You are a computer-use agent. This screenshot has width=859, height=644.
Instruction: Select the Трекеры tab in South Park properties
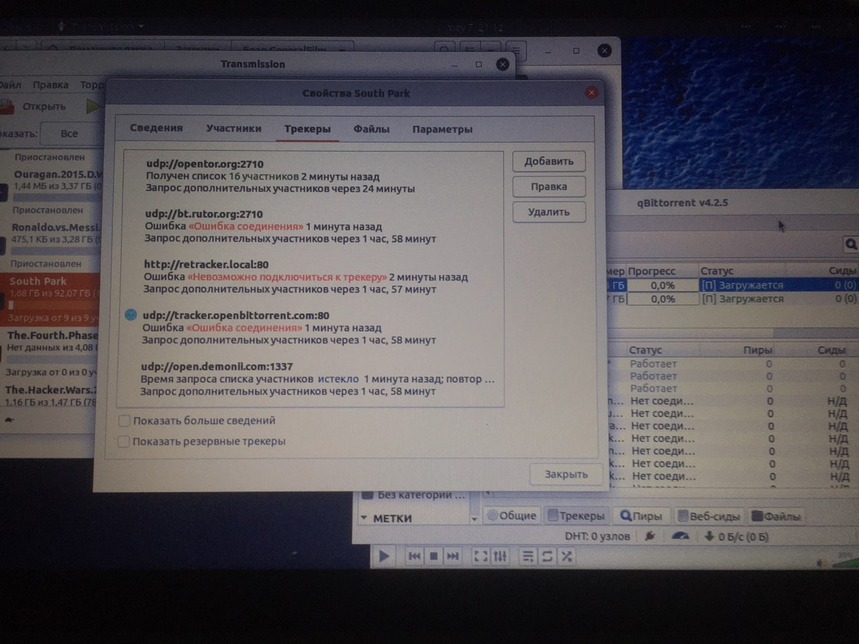pos(307,129)
